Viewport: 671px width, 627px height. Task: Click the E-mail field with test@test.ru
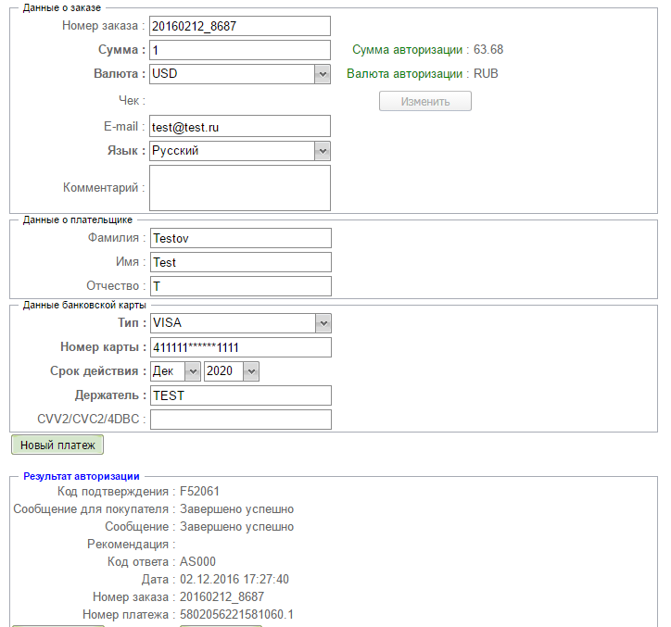[239, 126]
